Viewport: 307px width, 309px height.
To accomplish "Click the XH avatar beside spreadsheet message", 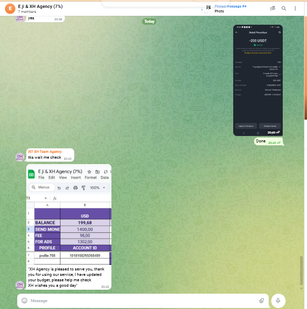I will [20, 284].
